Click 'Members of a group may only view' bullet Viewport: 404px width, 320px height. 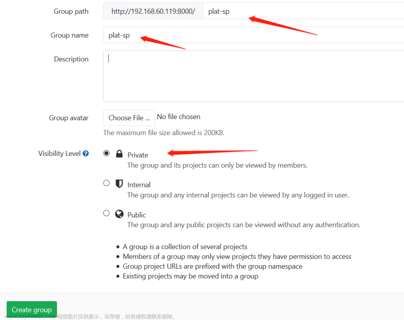pyautogui.click(x=237, y=256)
